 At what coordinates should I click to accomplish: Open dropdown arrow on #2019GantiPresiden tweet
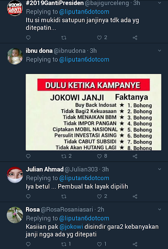tap(159, 3)
